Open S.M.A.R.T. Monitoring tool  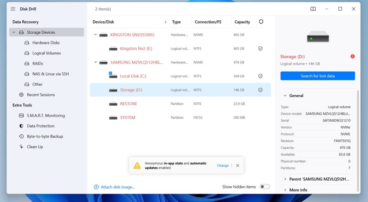coord(46,116)
